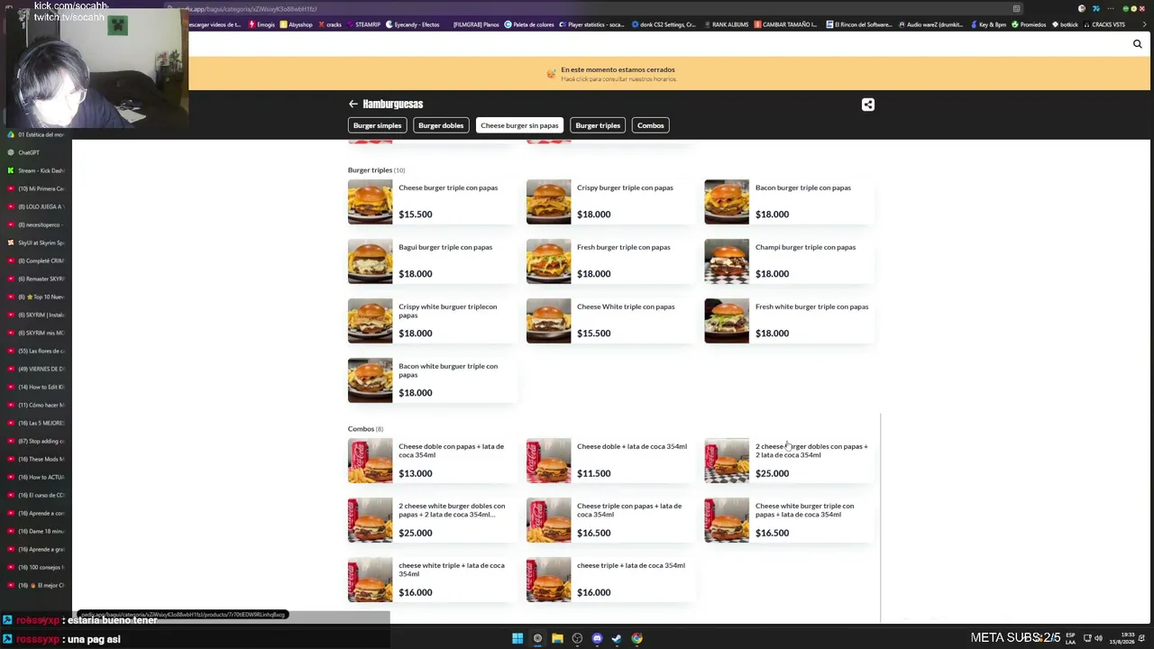Select the Burger simples category tab
Image resolution: width=1154 pixels, height=649 pixels.
(377, 125)
